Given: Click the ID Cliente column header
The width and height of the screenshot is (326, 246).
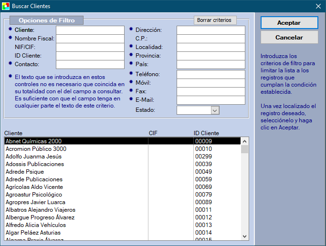Looking at the screenshot, I should click(x=206, y=133).
